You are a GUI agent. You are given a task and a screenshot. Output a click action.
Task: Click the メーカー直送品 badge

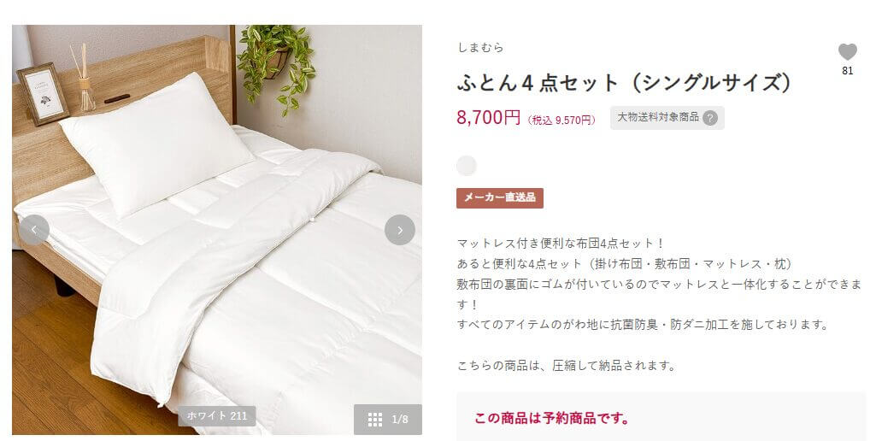click(499, 198)
